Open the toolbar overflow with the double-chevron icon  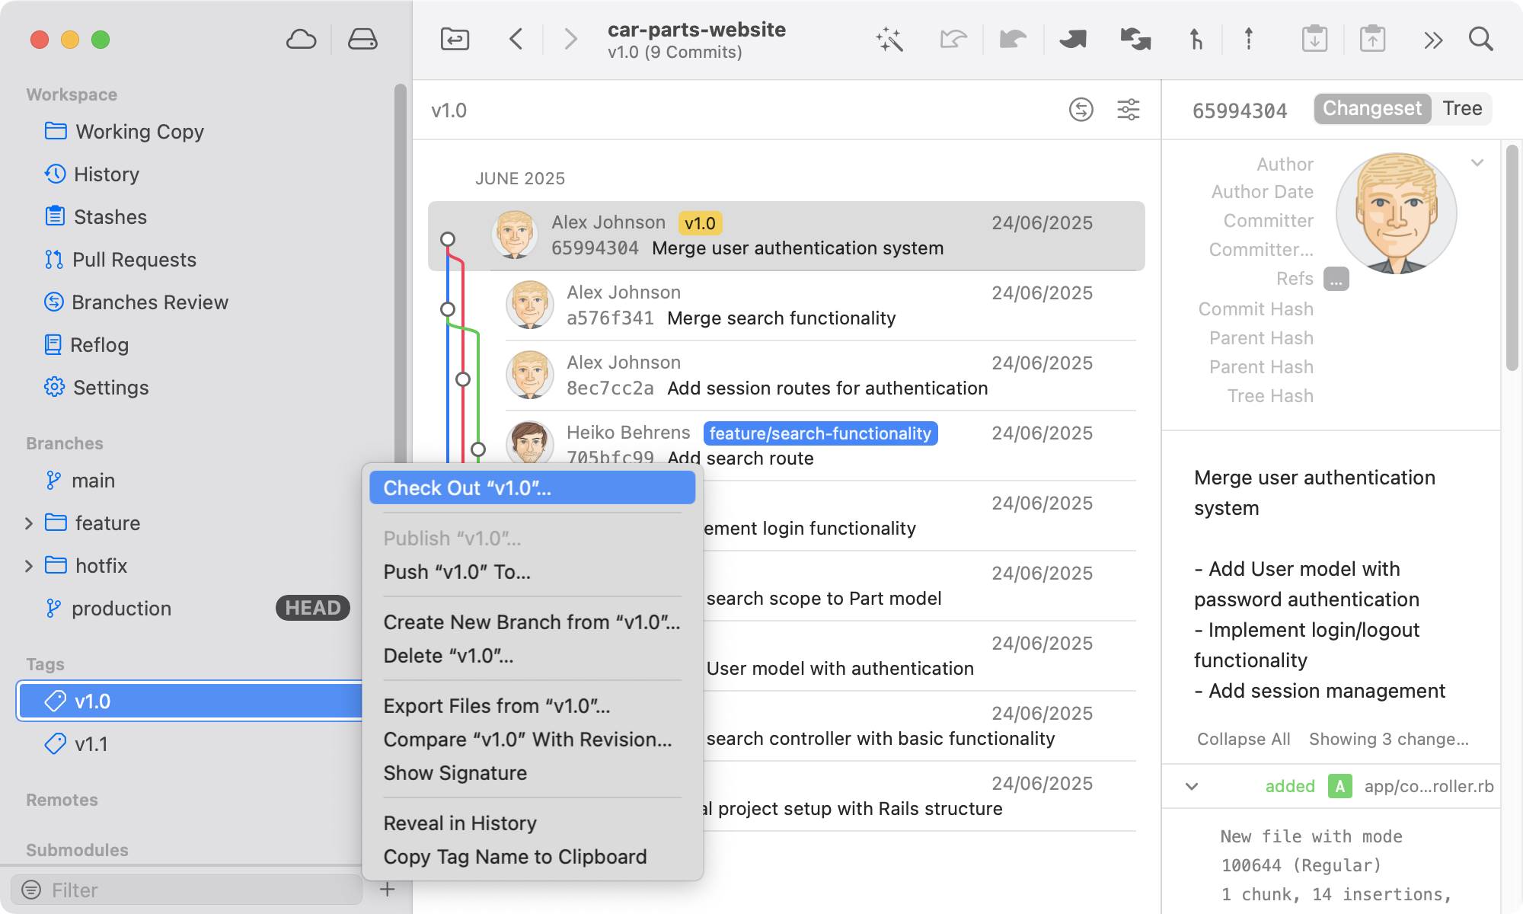pos(1433,39)
